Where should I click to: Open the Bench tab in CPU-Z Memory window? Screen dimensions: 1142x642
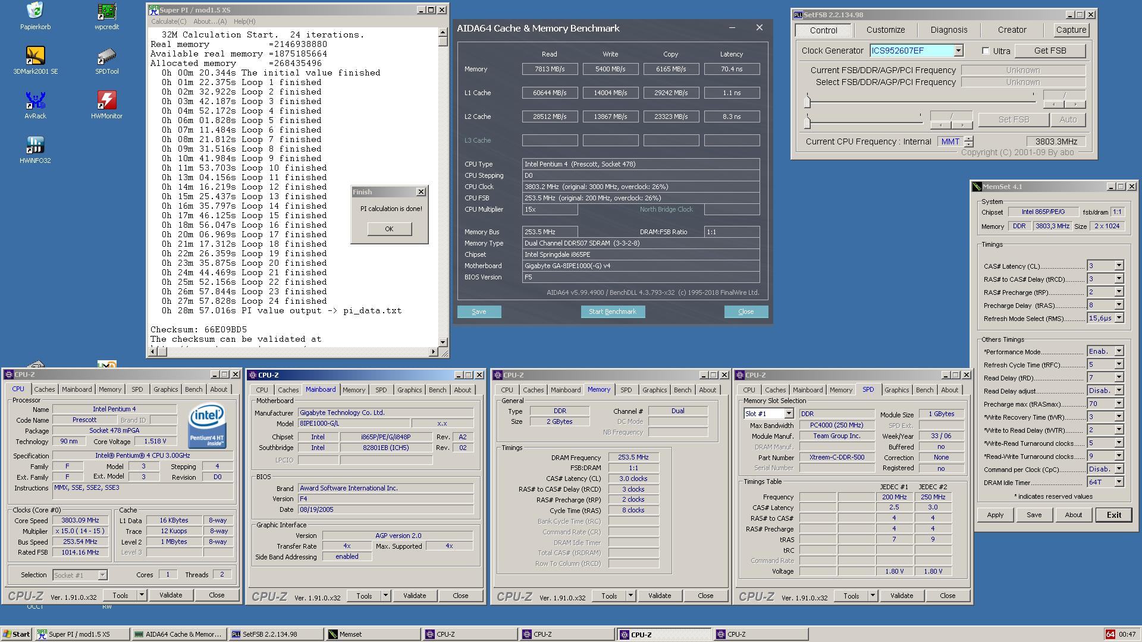pos(682,390)
